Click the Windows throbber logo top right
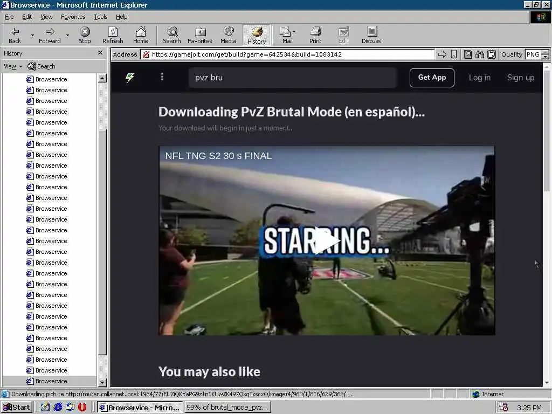Screen dimensions: 552x414 coord(540,17)
